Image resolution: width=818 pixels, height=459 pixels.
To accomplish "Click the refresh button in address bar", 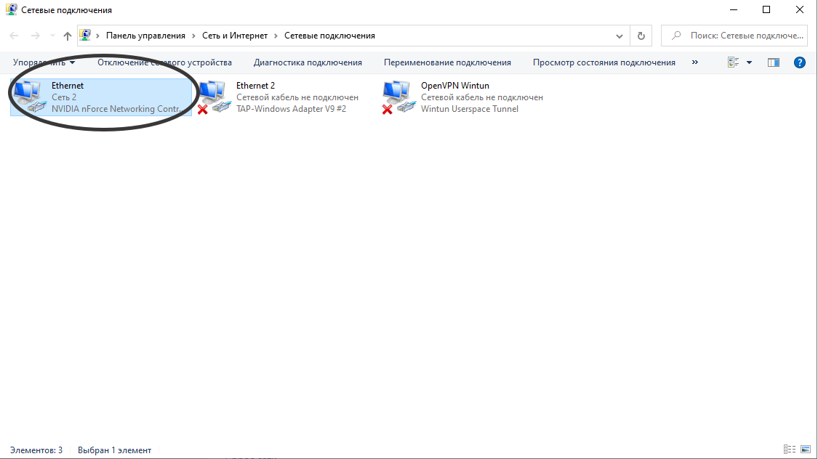I will (641, 36).
